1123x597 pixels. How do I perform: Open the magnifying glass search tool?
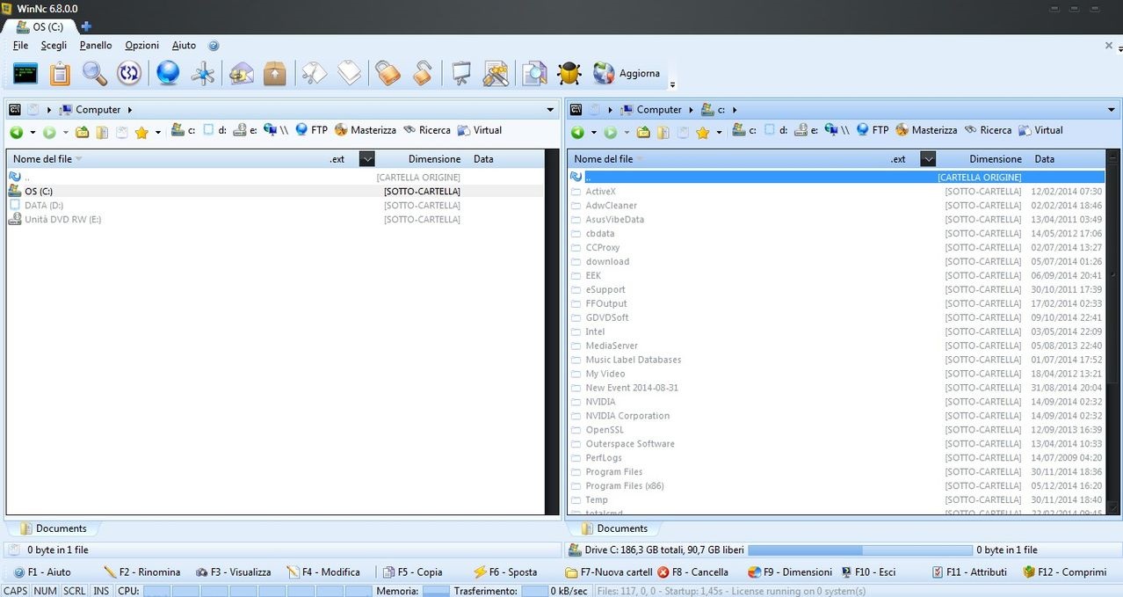[x=95, y=74]
